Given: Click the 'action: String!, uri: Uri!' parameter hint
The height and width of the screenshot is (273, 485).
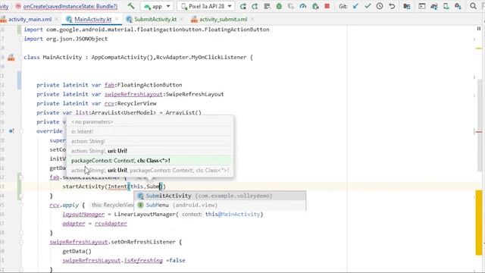Looking at the screenshot, I should pyautogui.click(x=150, y=151).
